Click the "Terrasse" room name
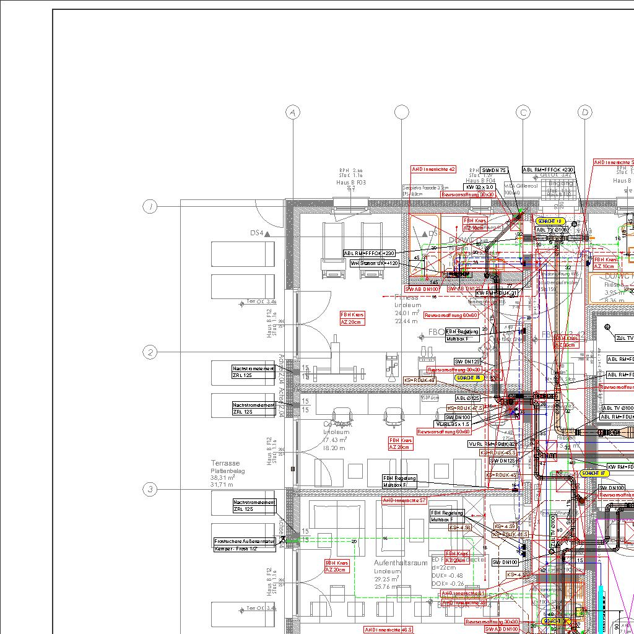634x634 pixels. [x=225, y=463]
